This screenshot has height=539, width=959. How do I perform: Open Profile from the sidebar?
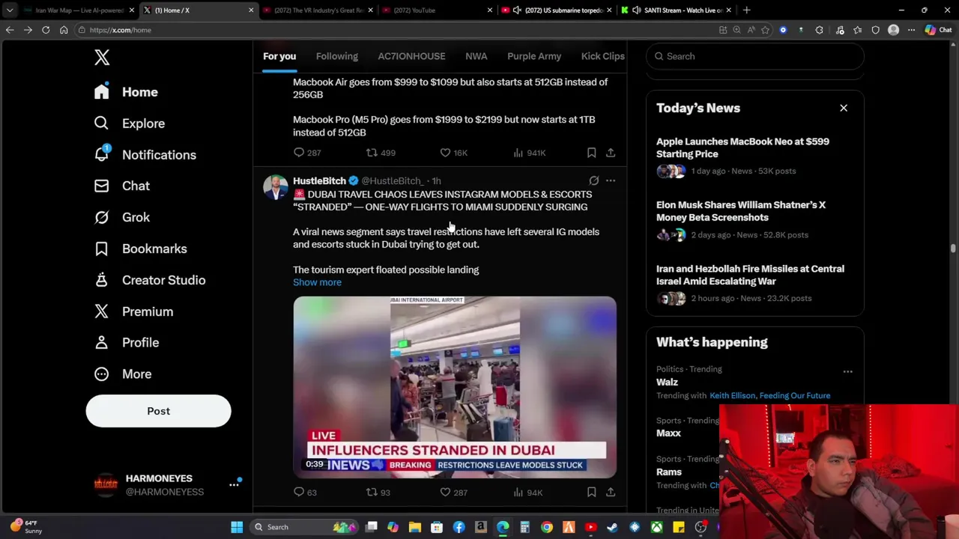click(126, 342)
